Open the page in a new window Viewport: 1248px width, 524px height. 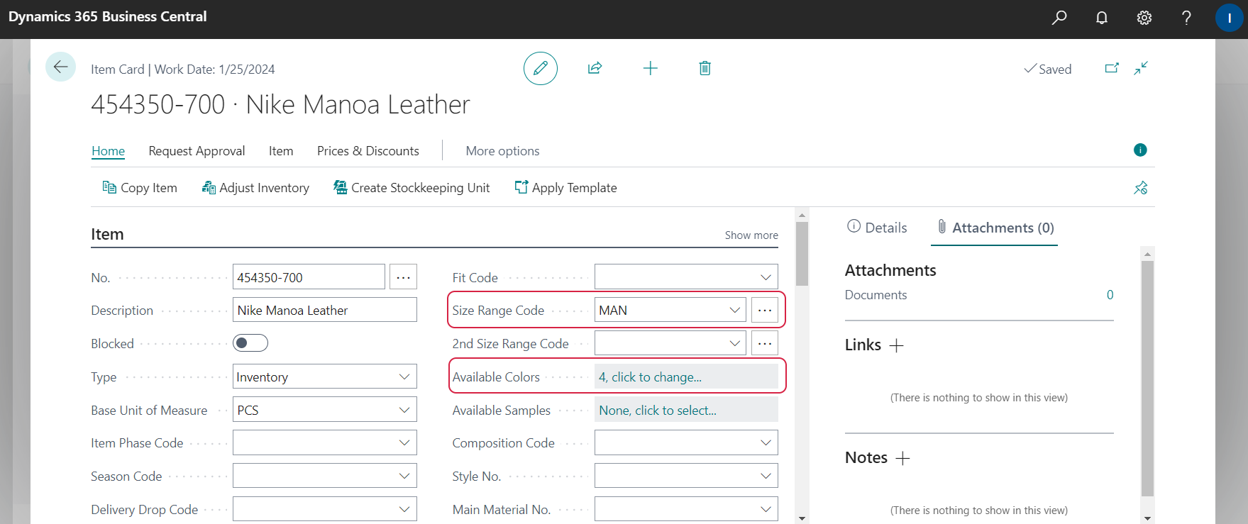(1112, 68)
